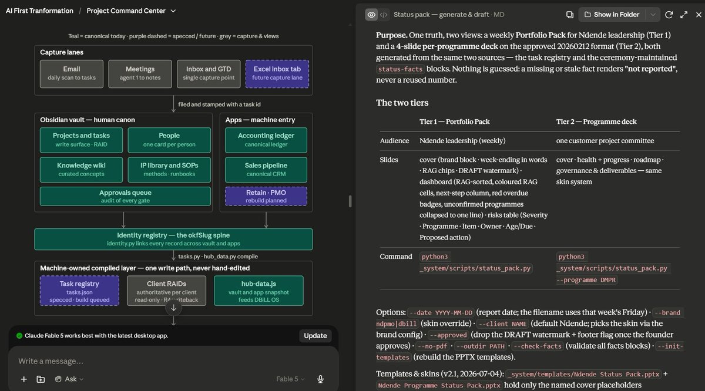
Task: Focus the Write a message input
Action: point(173,361)
